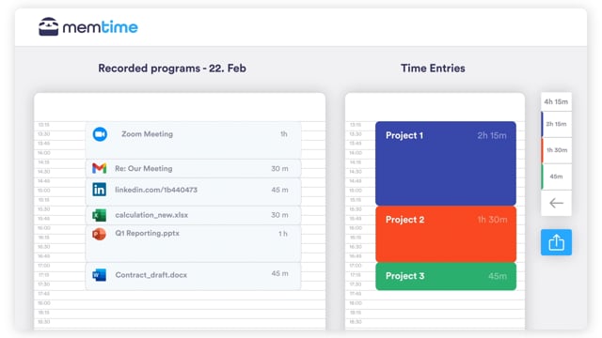The height and width of the screenshot is (338, 602).
Task: Open the linkedin.com/1b440473 activity row
Action: pos(193,192)
